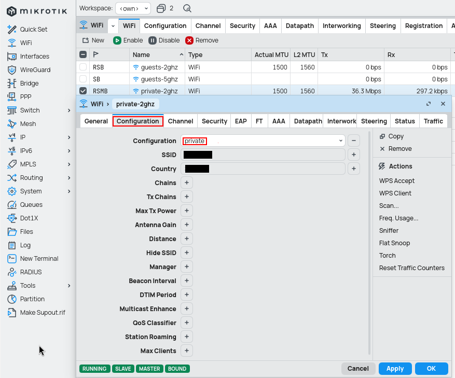The height and width of the screenshot is (378, 455).
Task: Uncheck the private-2ghz row checkbox
Action: pos(83,91)
